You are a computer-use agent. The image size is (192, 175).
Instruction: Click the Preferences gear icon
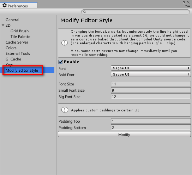[x=5, y=5]
